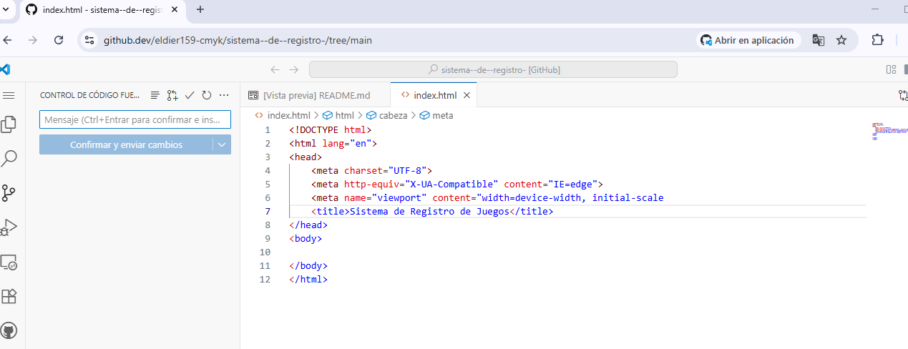Viewport: 908px width, 349px height.
Task: Click the Google Translate icon in address bar
Action: coord(819,40)
